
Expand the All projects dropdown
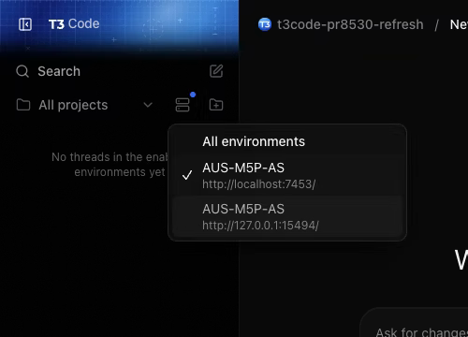tap(85, 105)
